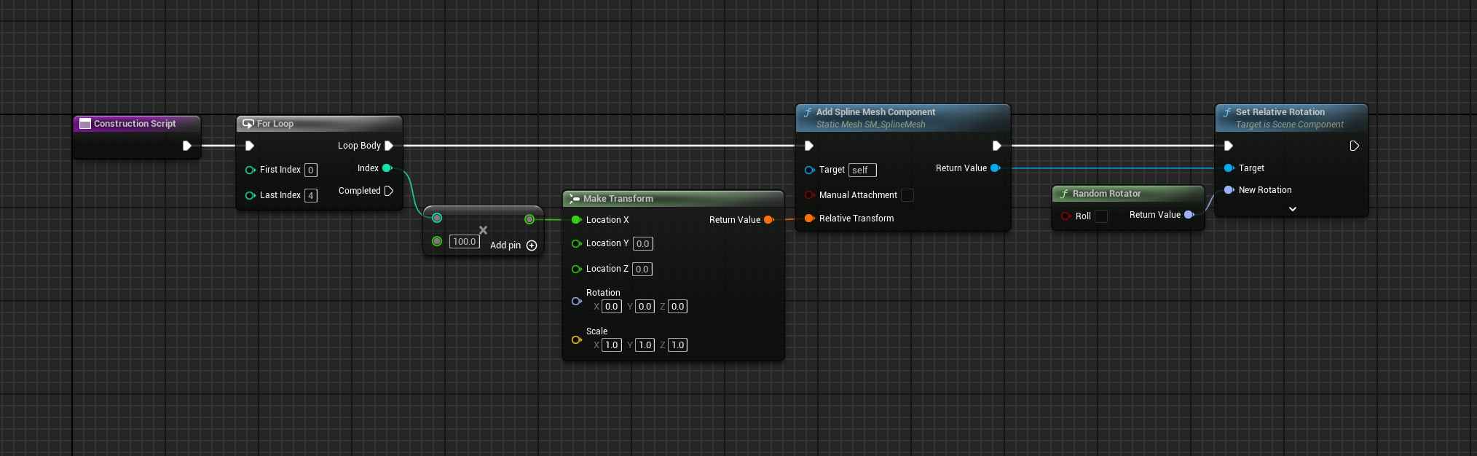Screen dimensions: 1477x456
Task: Click the multiply node output pin
Action: (x=529, y=219)
